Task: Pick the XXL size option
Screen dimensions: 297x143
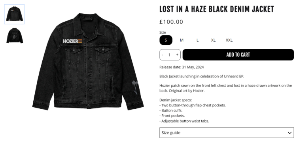Action: [x=229, y=40]
